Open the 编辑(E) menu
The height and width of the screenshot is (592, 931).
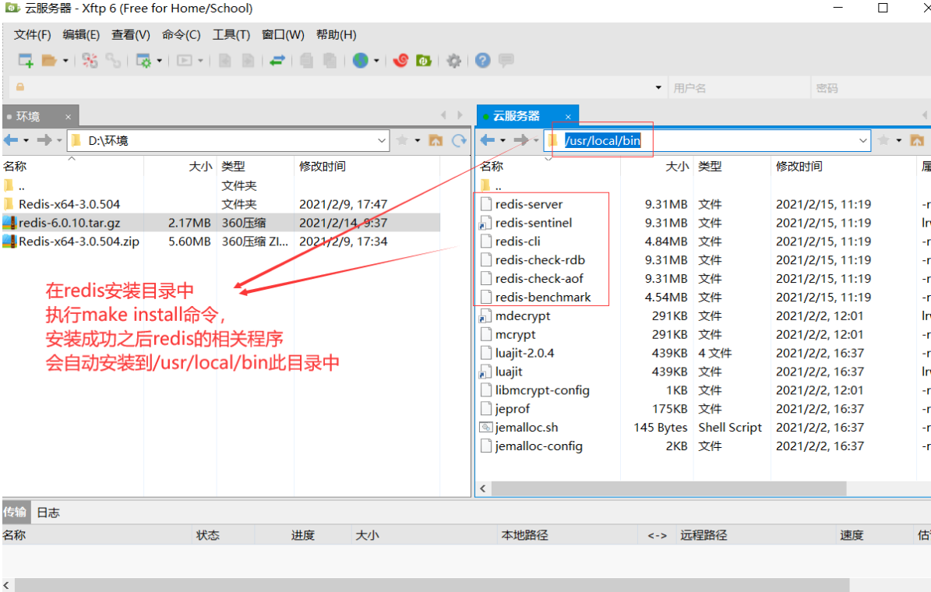click(x=81, y=34)
